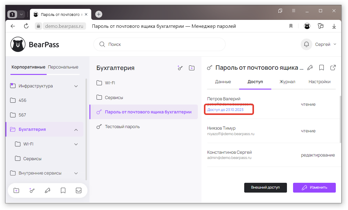Open the Настройки tab
This screenshot has width=348, height=210.
coord(319,82)
